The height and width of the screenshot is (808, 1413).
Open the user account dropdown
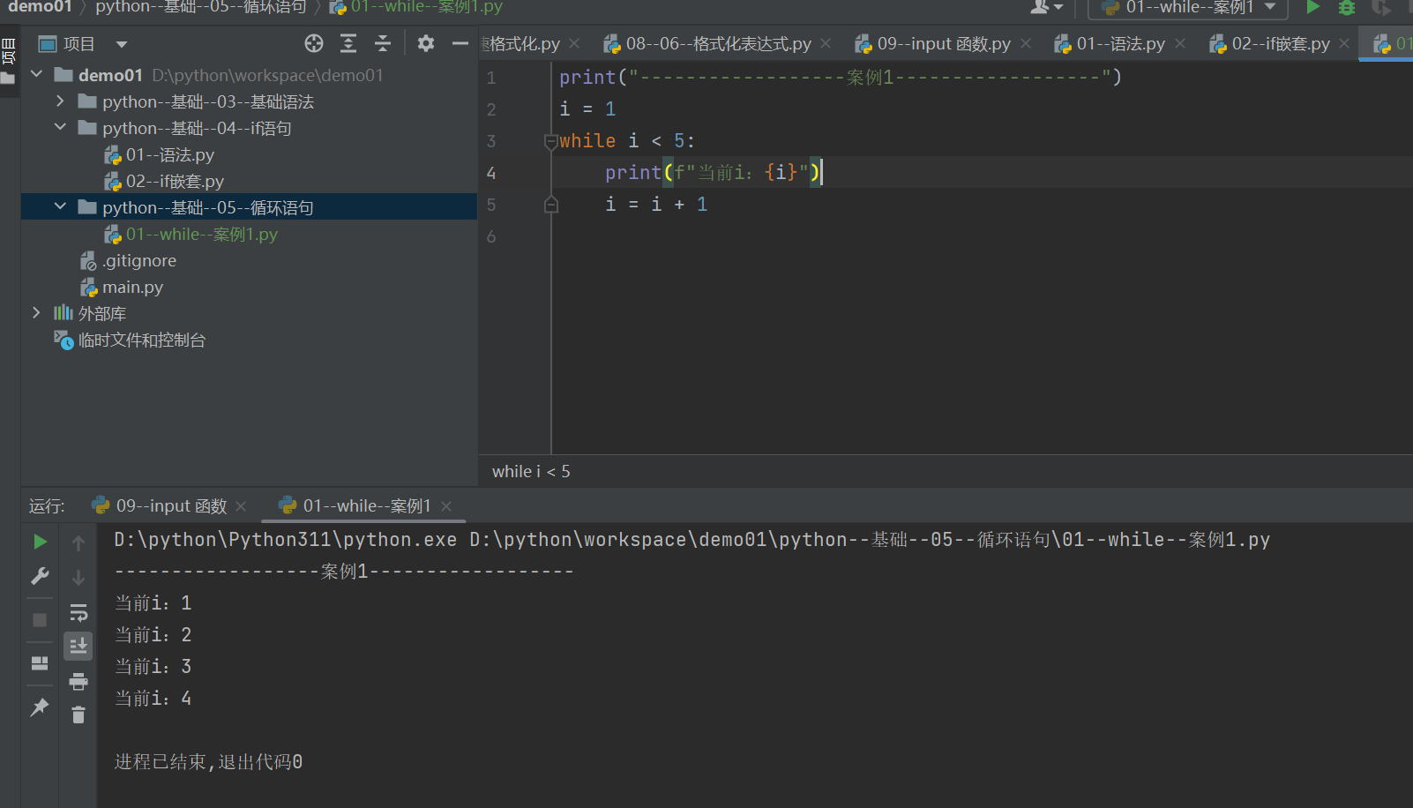coord(1047,8)
